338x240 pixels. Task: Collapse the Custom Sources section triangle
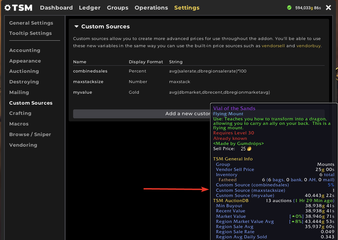tap(76, 27)
